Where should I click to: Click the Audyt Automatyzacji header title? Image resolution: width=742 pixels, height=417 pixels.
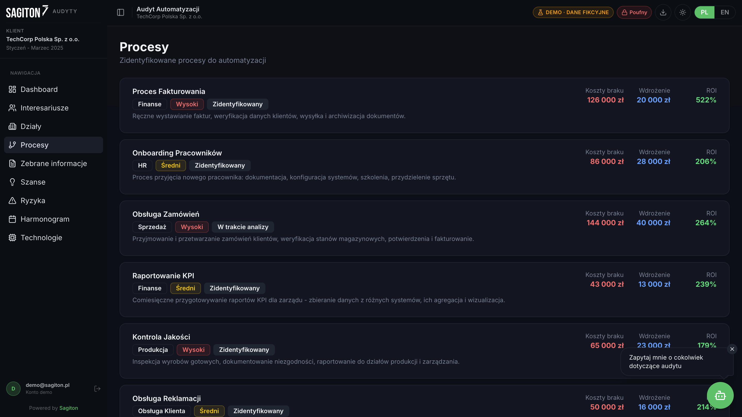168,9
